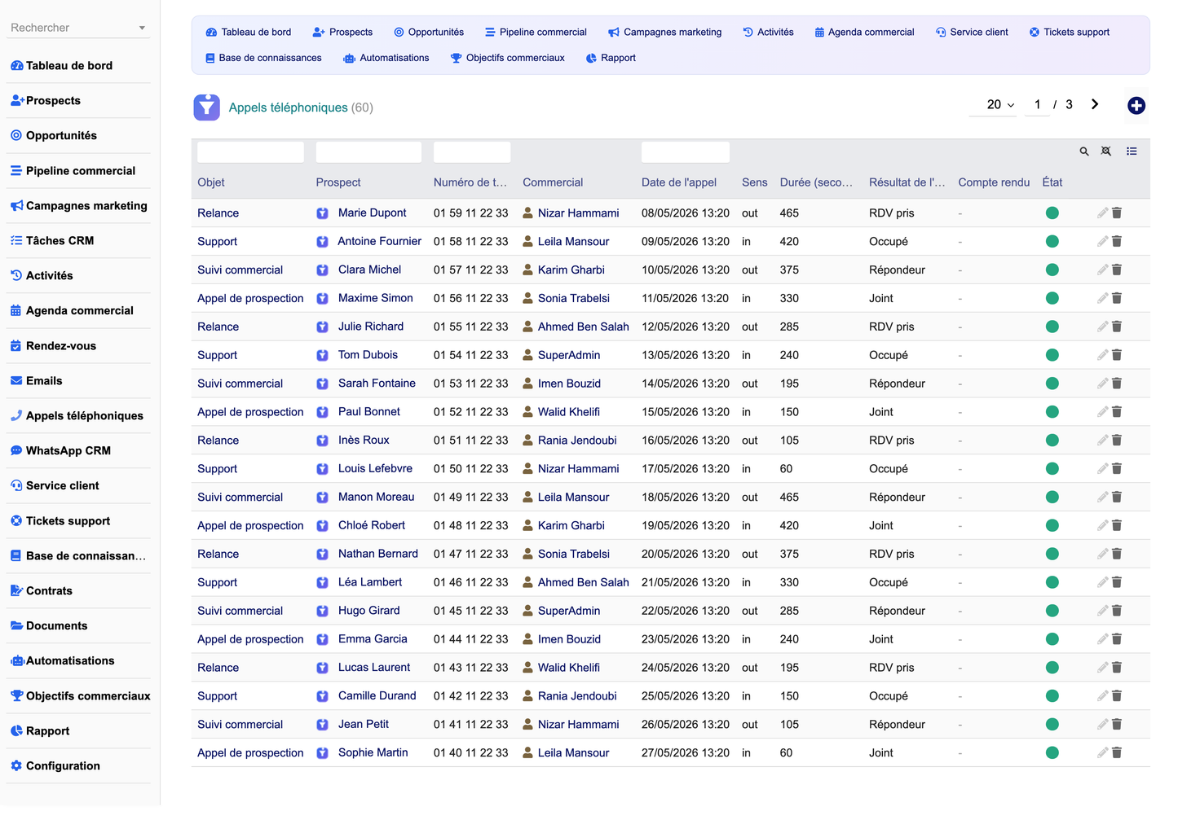Clear filters with the crossed-out search icon
1178x820 pixels.
click(x=1106, y=151)
